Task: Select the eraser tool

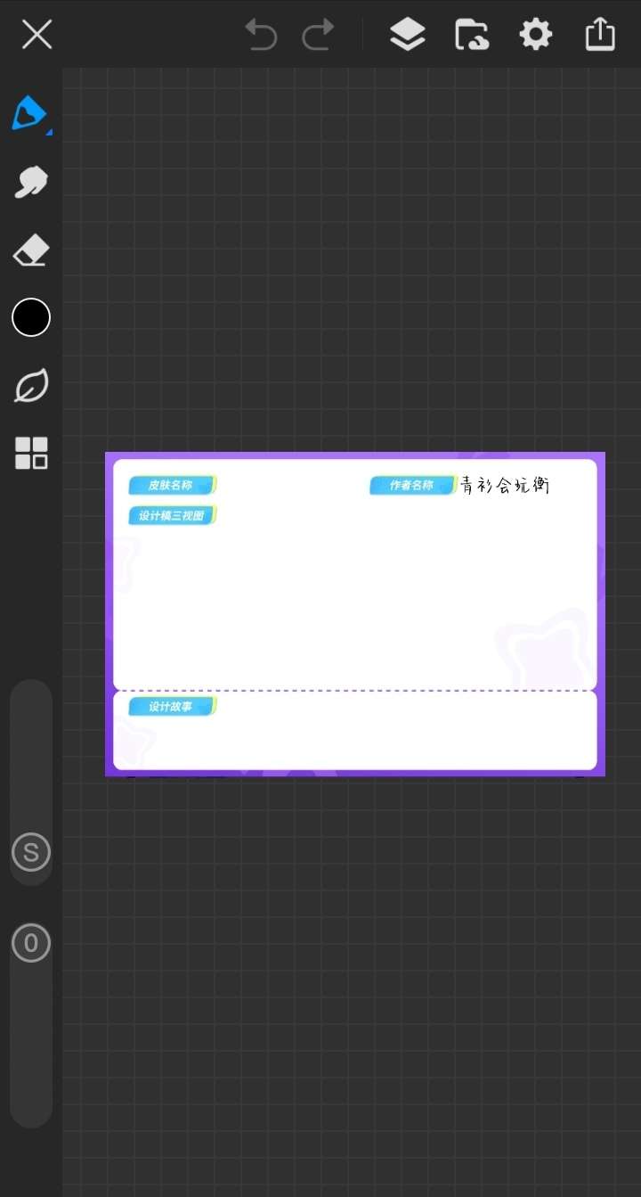Action: point(31,250)
